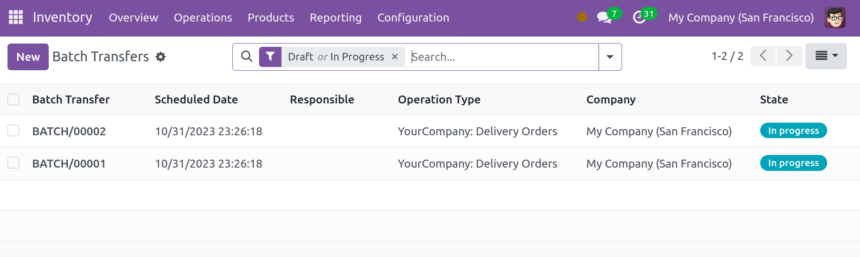This screenshot has width=860, height=257.
Task: Expand the search options dropdown arrow
Action: 610,57
